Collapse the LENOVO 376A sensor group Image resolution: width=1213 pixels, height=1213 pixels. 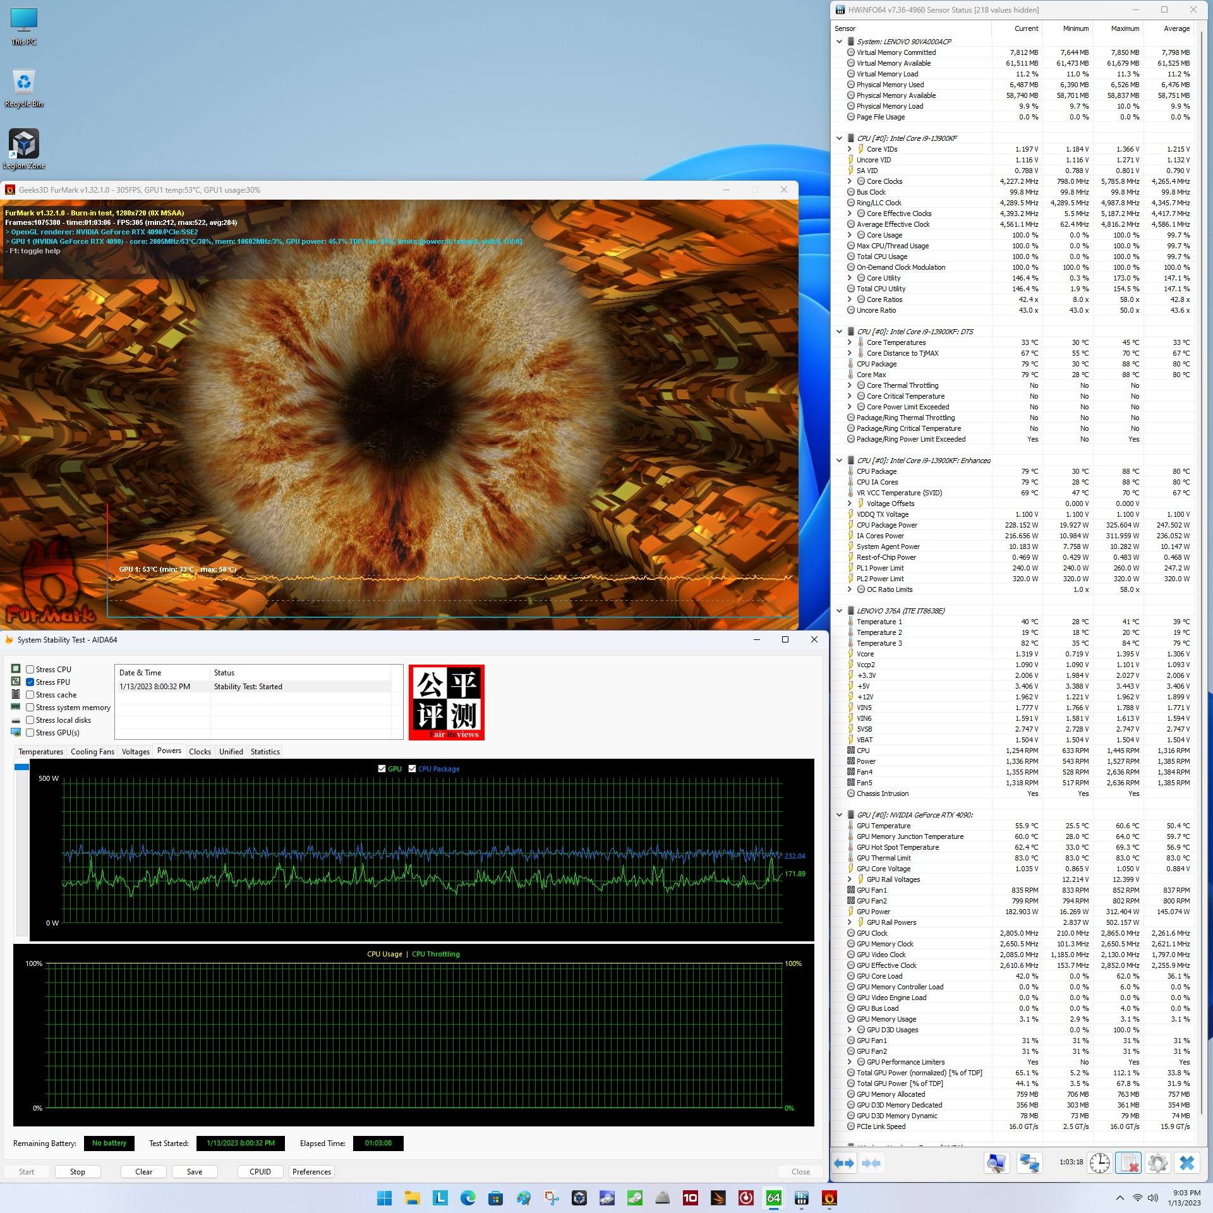click(839, 611)
